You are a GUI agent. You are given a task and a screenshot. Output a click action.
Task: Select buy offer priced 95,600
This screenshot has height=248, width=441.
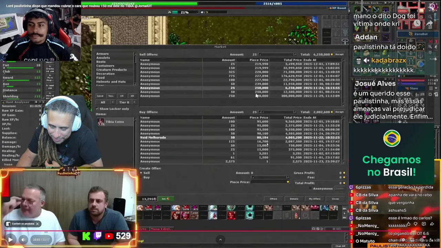coord(240,122)
